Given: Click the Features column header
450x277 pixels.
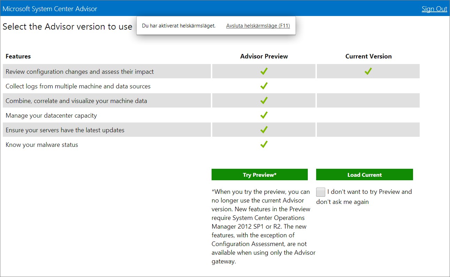Looking at the screenshot, I should pyautogui.click(x=18, y=56).
